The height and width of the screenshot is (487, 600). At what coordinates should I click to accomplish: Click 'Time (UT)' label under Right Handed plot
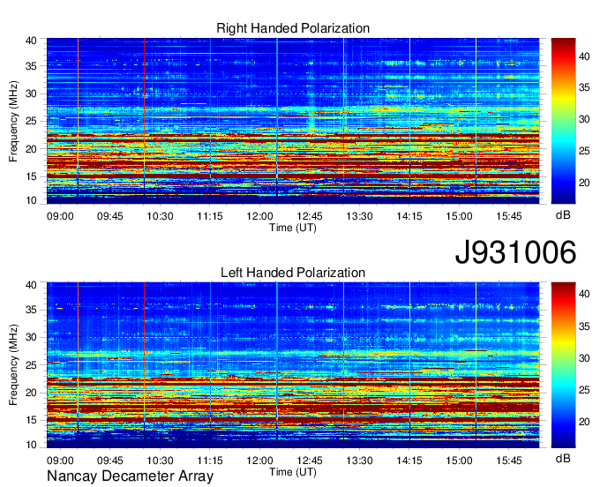[293, 228]
